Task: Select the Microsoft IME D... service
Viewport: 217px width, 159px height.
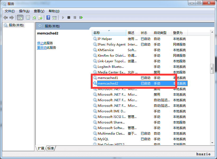Action: click(x=140, y=111)
